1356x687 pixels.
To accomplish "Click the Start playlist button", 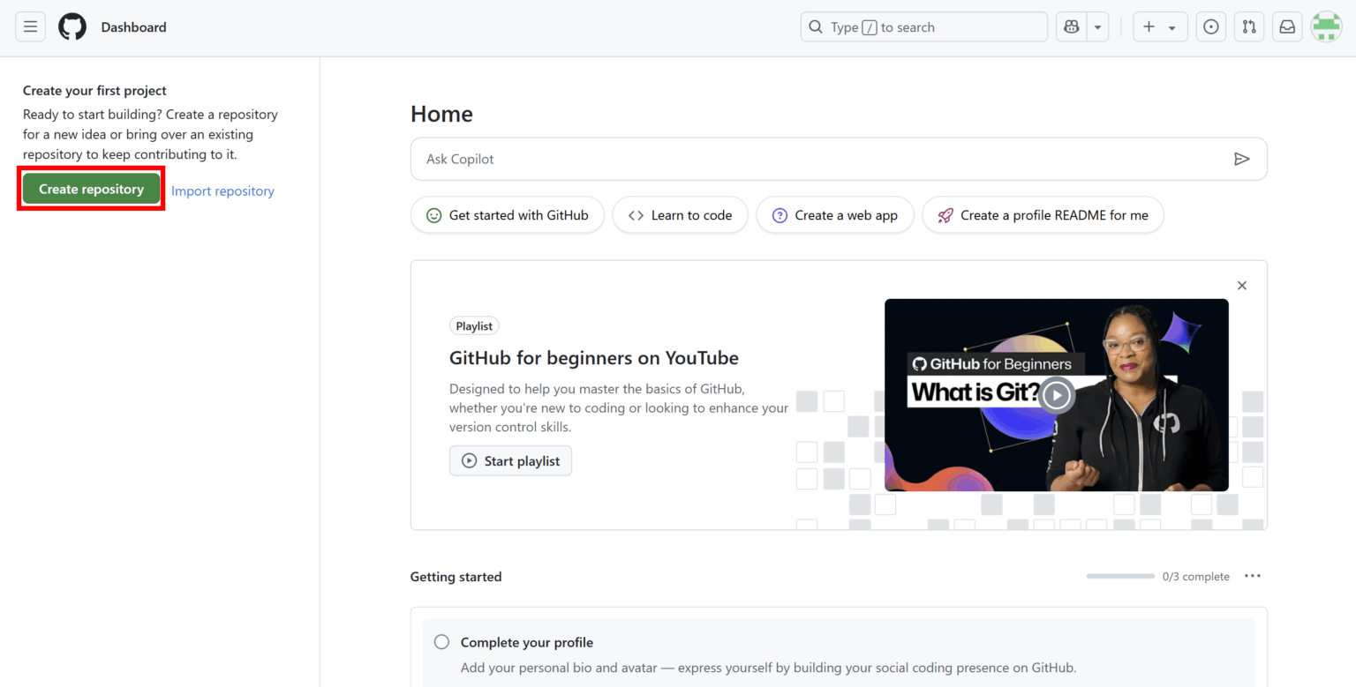I will (510, 460).
